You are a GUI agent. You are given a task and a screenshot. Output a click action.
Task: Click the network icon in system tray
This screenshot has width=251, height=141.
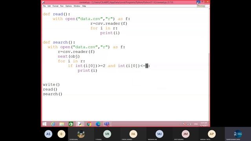(187, 124)
